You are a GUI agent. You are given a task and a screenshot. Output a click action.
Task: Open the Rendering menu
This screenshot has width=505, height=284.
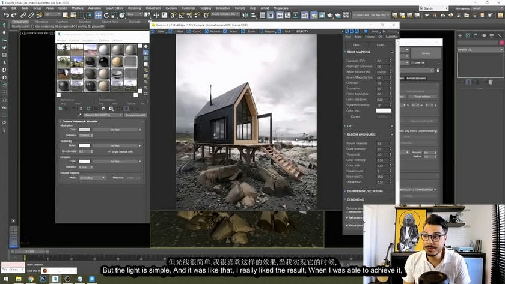coord(134,8)
